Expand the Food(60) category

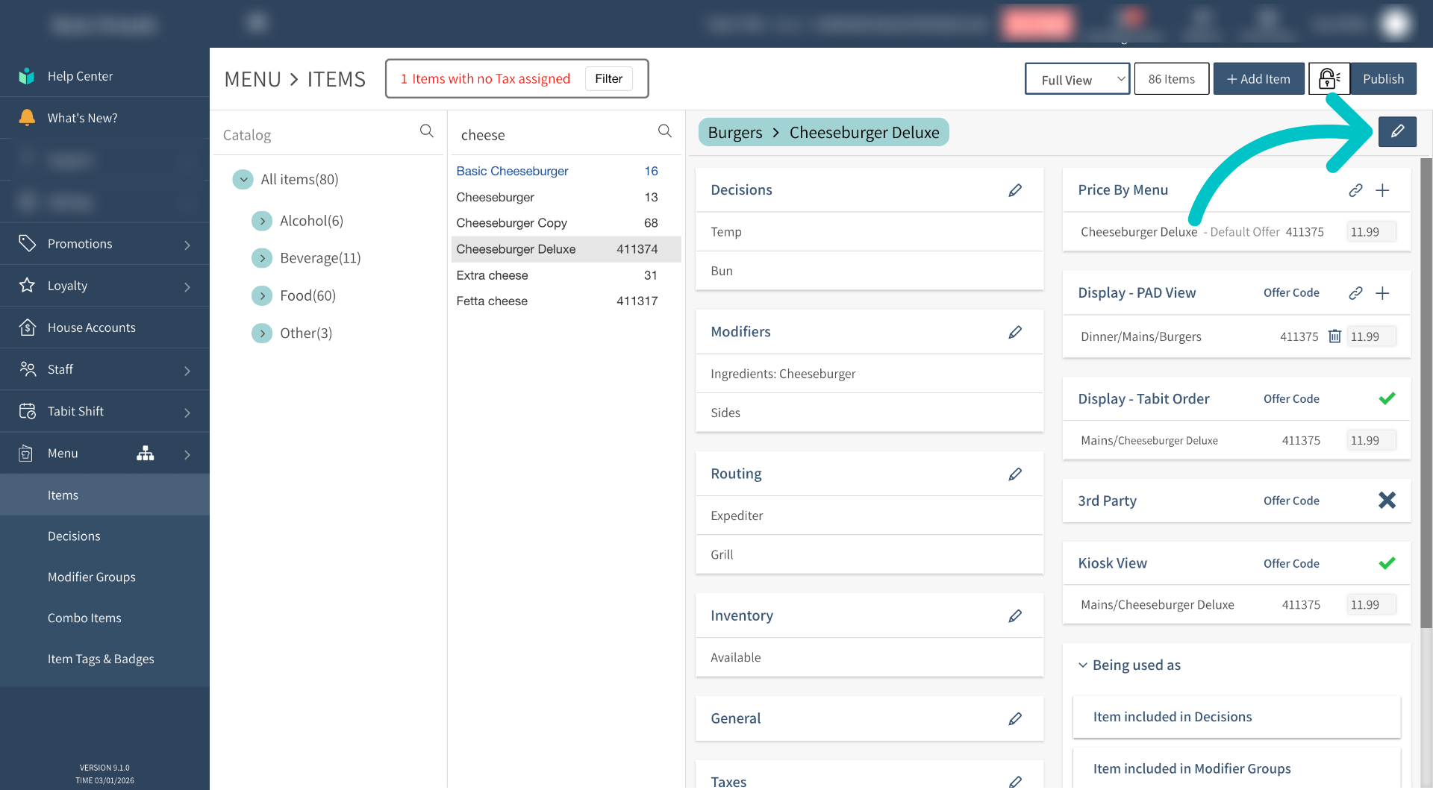pyautogui.click(x=262, y=296)
